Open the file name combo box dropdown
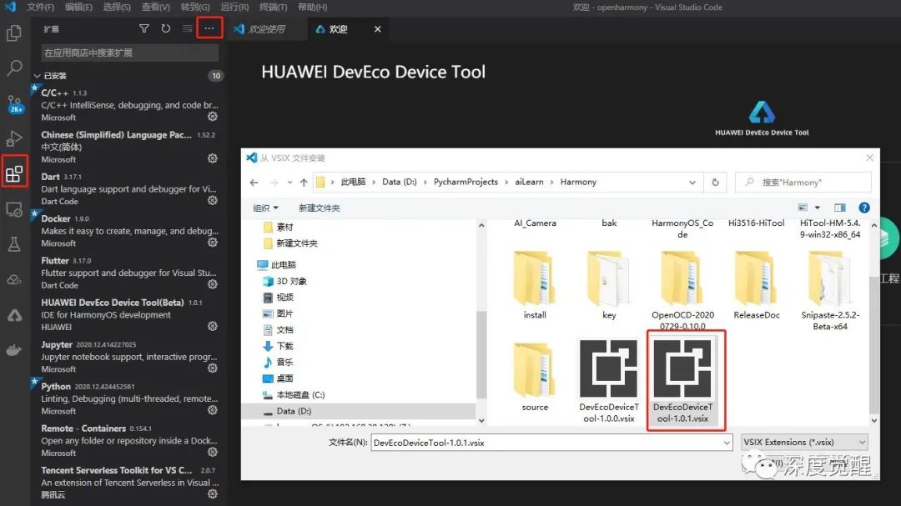Viewport: 901px width, 506px height. [x=727, y=443]
